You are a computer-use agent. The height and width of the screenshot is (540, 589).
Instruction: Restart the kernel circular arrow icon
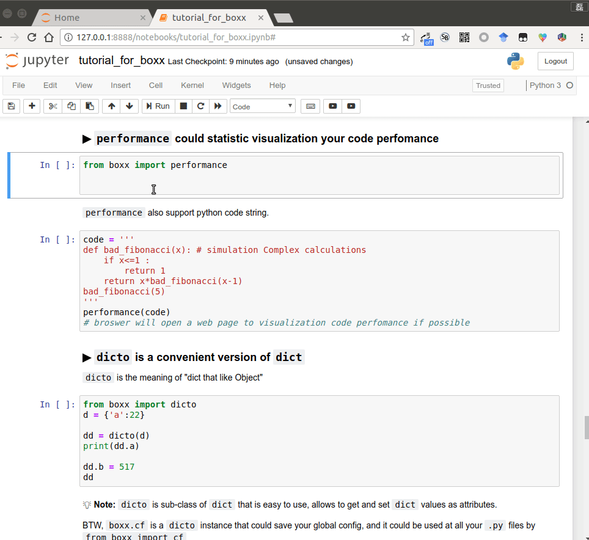coord(200,106)
